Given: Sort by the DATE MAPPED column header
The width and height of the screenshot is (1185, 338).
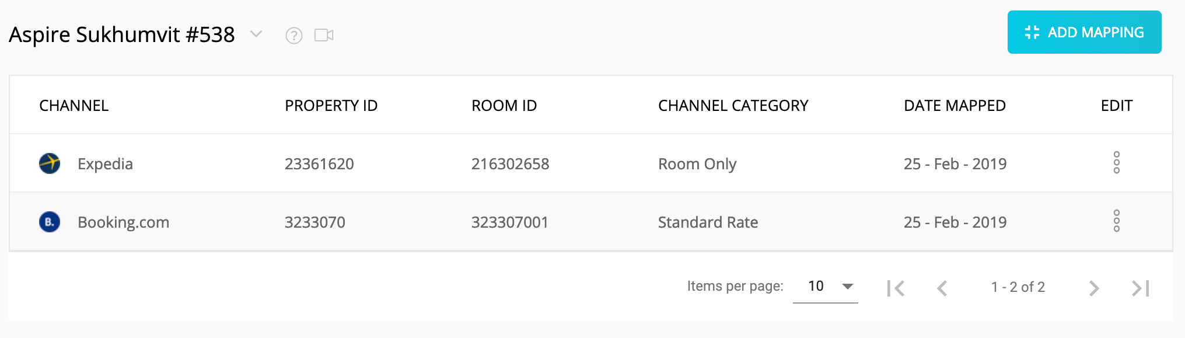Looking at the screenshot, I should coord(955,106).
